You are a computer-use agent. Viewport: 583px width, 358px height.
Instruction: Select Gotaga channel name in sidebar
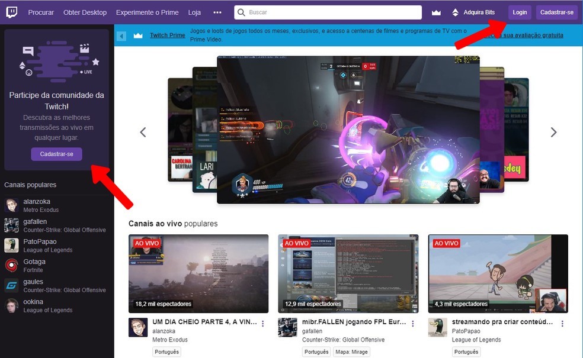34,262
